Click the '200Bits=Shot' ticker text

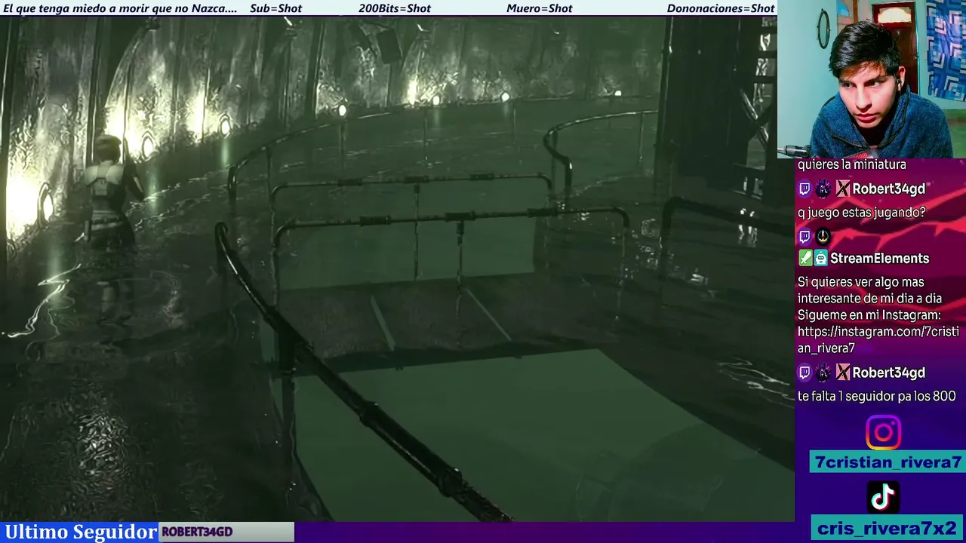point(395,8)
